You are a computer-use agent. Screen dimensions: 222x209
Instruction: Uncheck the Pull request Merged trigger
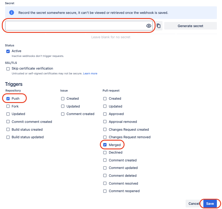tap(105, 145)
